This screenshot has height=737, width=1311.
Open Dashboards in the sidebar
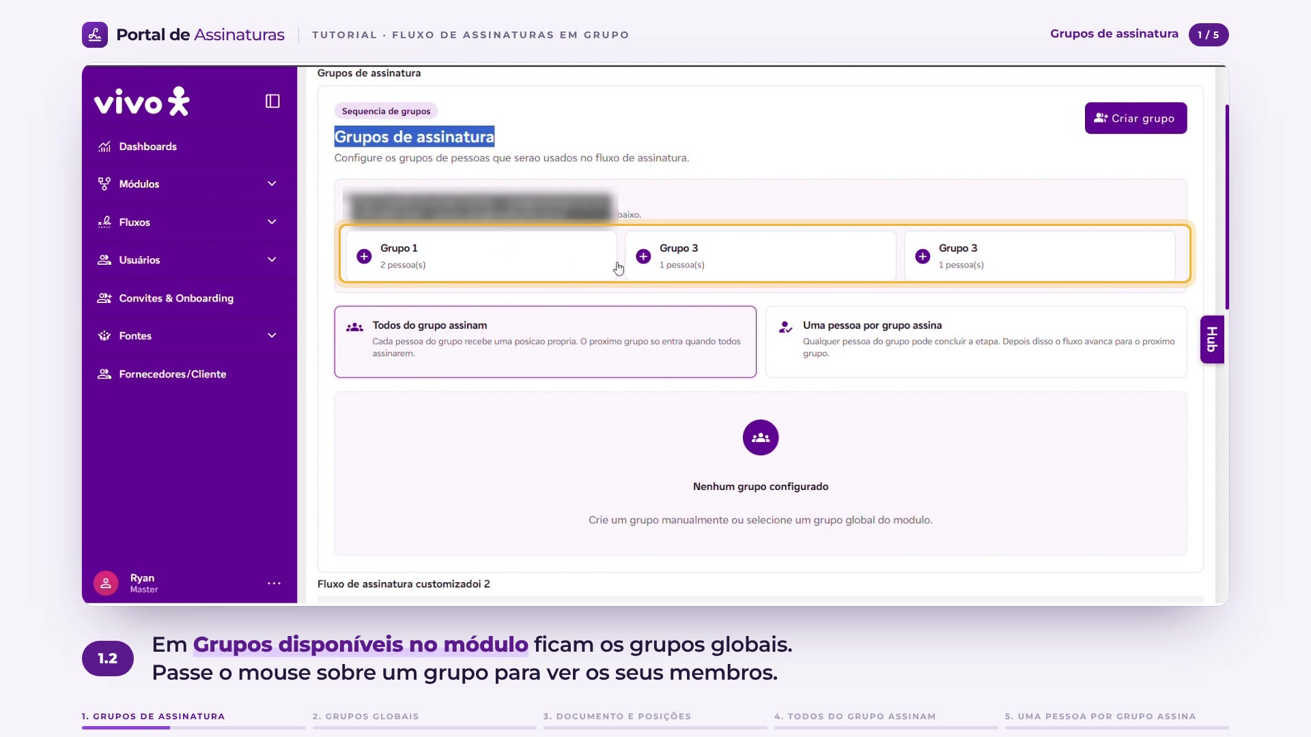[189, 147]
